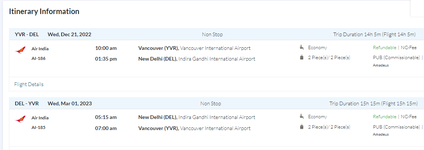Select flight number AI-186
The width and height of the screenshot is (424, 150).
[x=39, y=58]
